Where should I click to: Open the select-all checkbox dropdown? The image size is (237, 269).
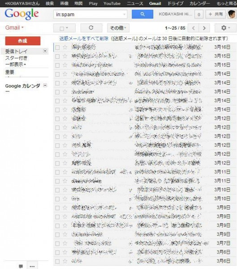click(65, 28)
